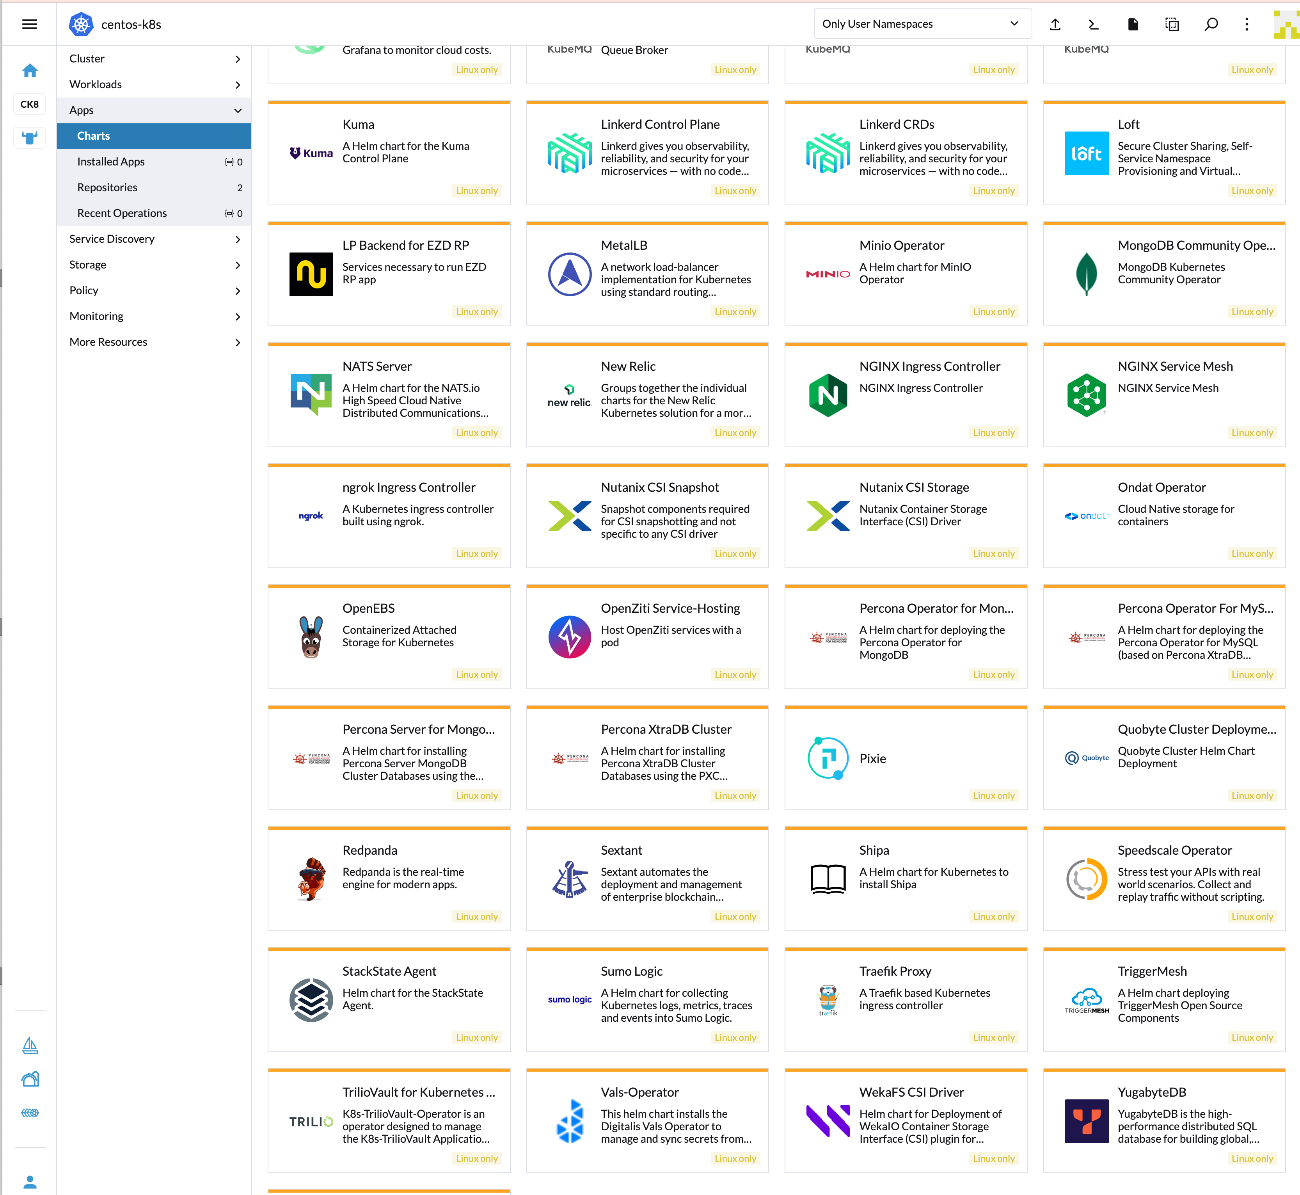Open the NATS Server chart
Screen dimensions: 1300x1195
[389, 395]
